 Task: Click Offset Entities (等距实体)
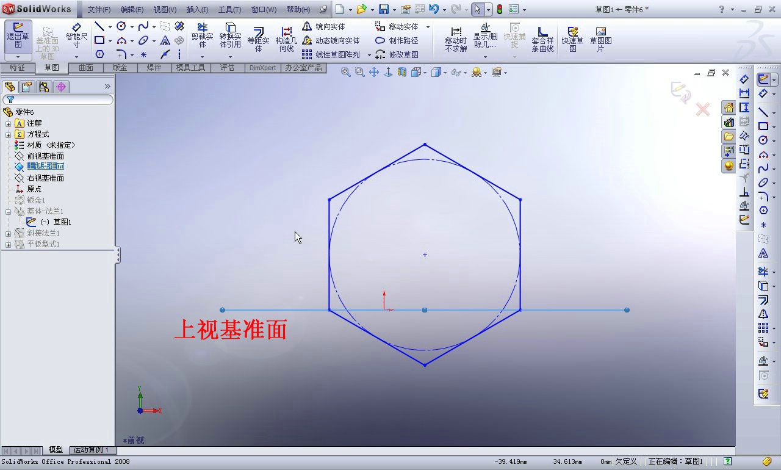pos(258,39)
